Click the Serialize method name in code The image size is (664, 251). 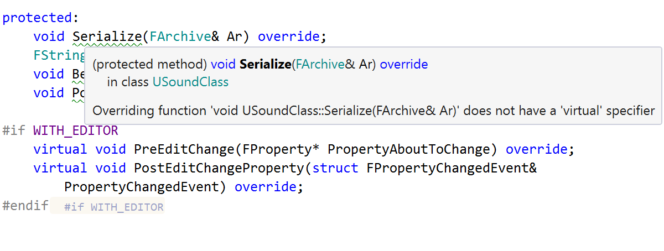point(107,37)
